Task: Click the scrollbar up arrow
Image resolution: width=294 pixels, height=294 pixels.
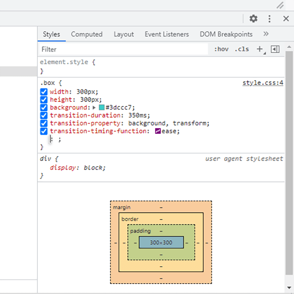Action: pos(289,47)
